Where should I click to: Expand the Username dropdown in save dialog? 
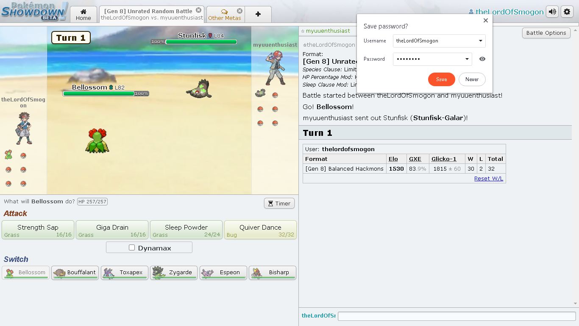481,41
